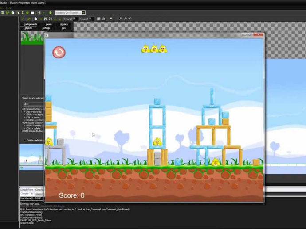Image resolution: width=306 pixels, height=229 pixels.
Task: Click the middle of three zoom icons
Action: [126, 19]
